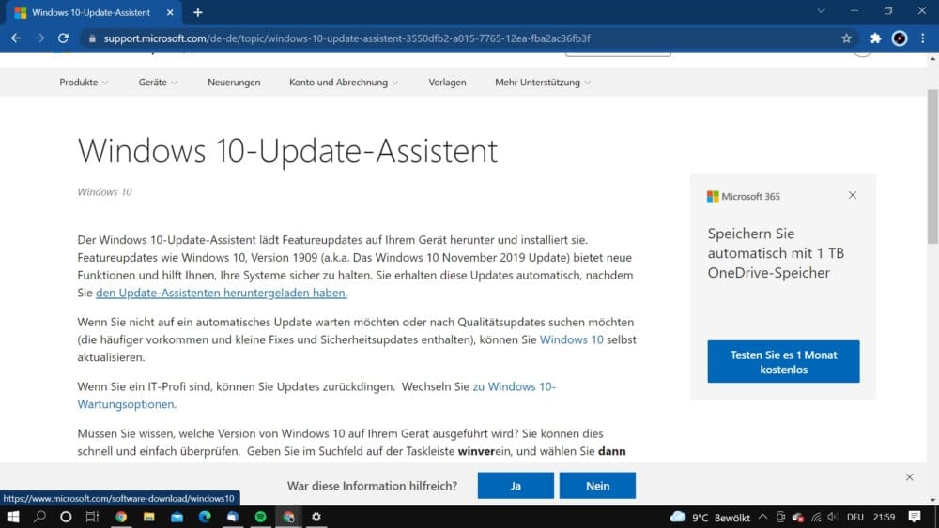Open taskbar search magnifier
939x528 pixels.
[39, 517]
